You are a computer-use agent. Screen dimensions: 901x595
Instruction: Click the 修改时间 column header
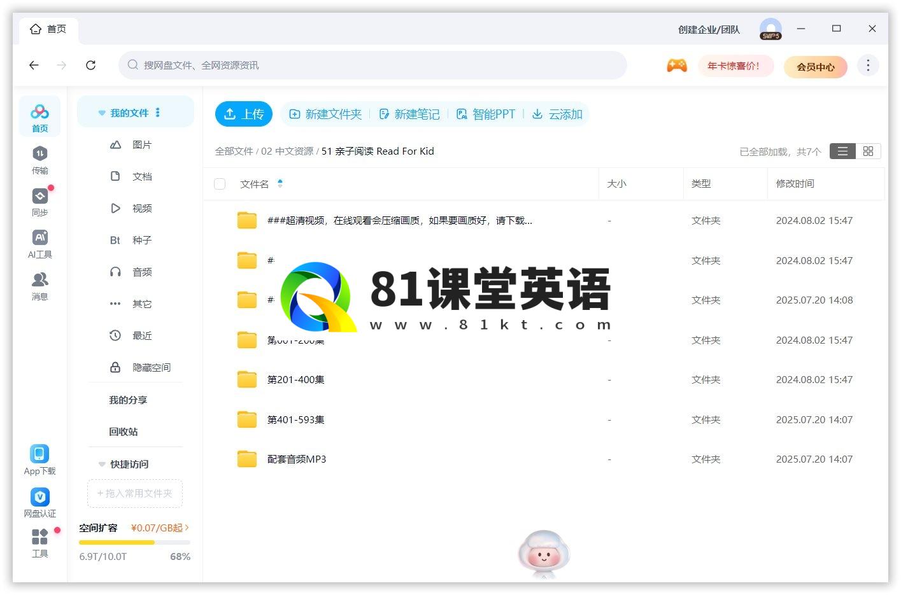(x=795, y=184)
